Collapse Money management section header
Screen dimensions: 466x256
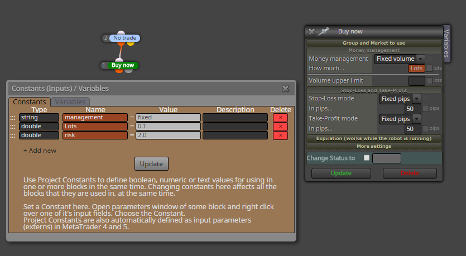click(x=374, y=50)
